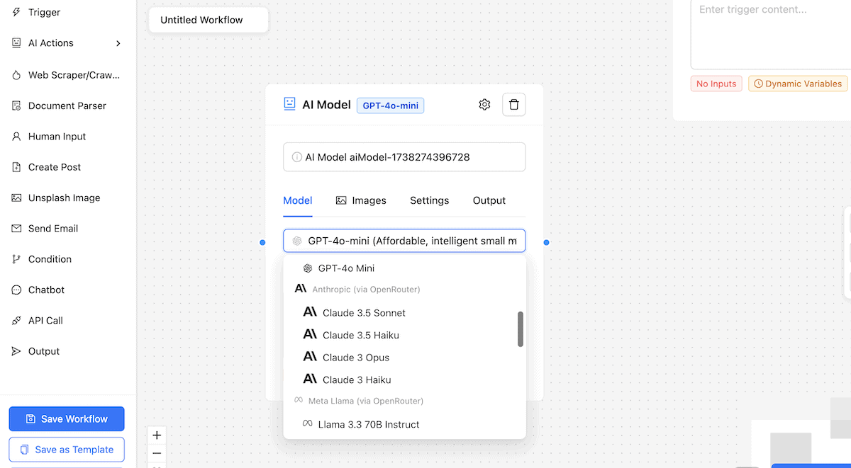This screenshot has height=468, width=851.
Task: Click the Condition branch icon
Action: click(16, 259)
